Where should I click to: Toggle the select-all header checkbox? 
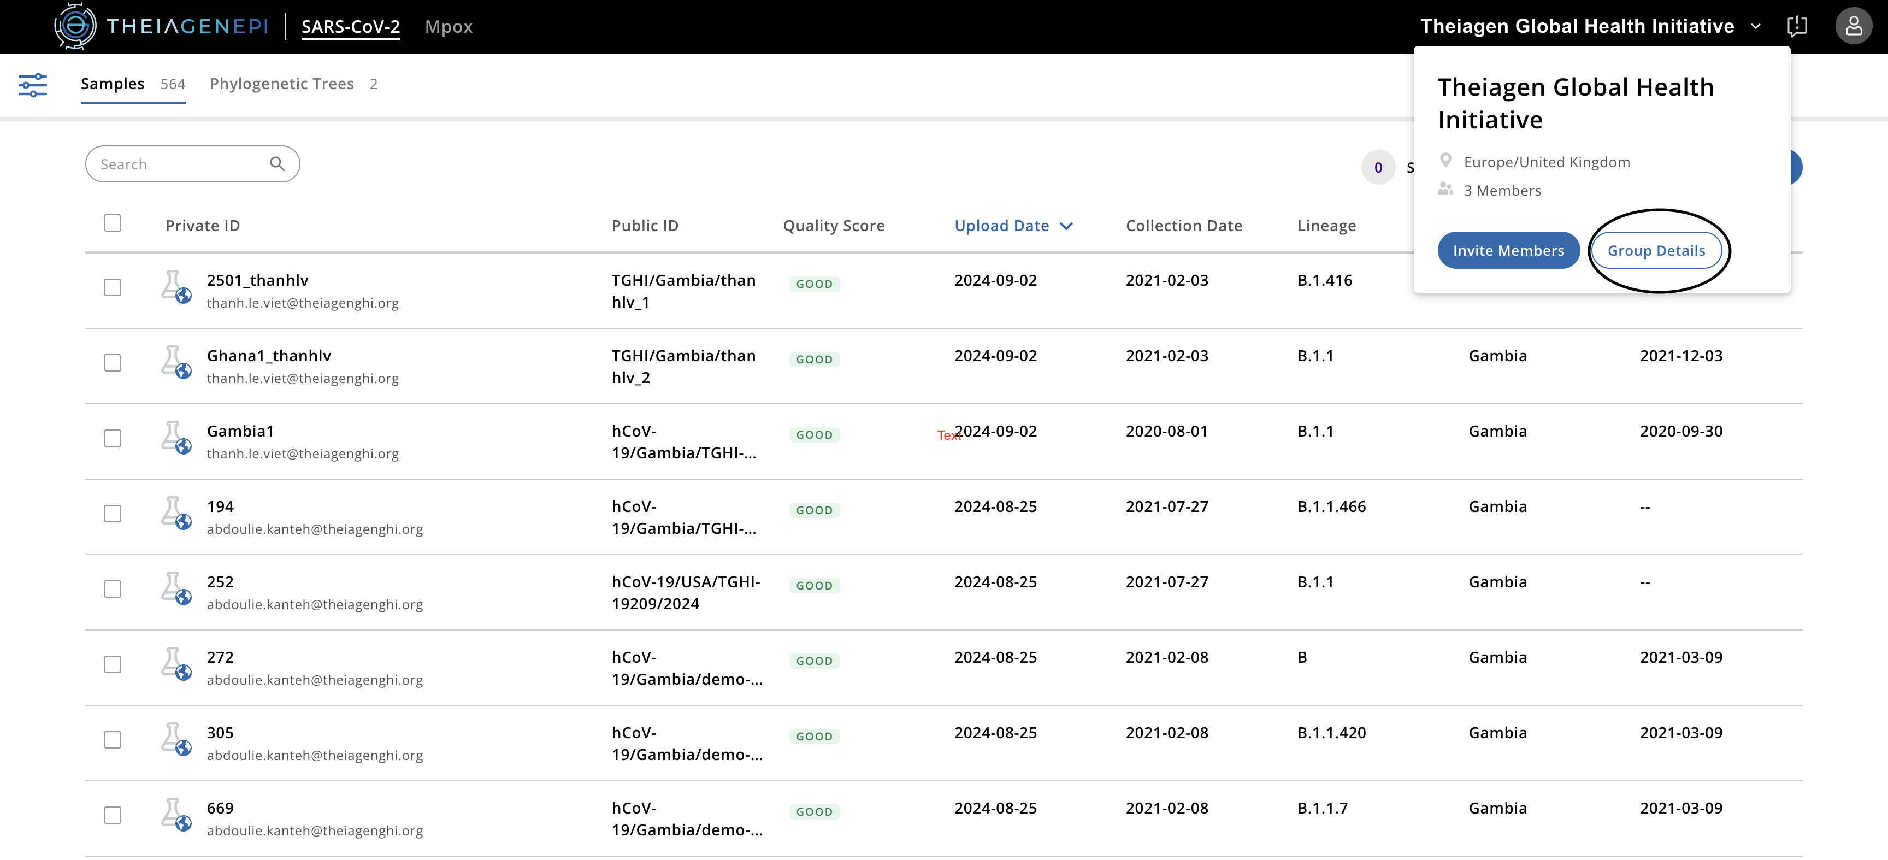pos(112,223)
